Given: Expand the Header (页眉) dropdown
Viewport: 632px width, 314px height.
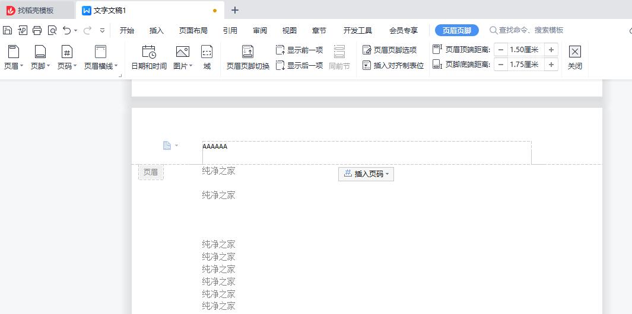Looking at the screenshot, I should tap(14, 66).
